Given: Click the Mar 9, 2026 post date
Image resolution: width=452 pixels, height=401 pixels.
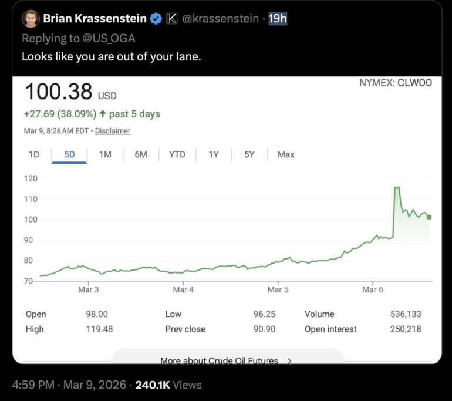Looking at the screenshot, I should click(x=95, y=385).
